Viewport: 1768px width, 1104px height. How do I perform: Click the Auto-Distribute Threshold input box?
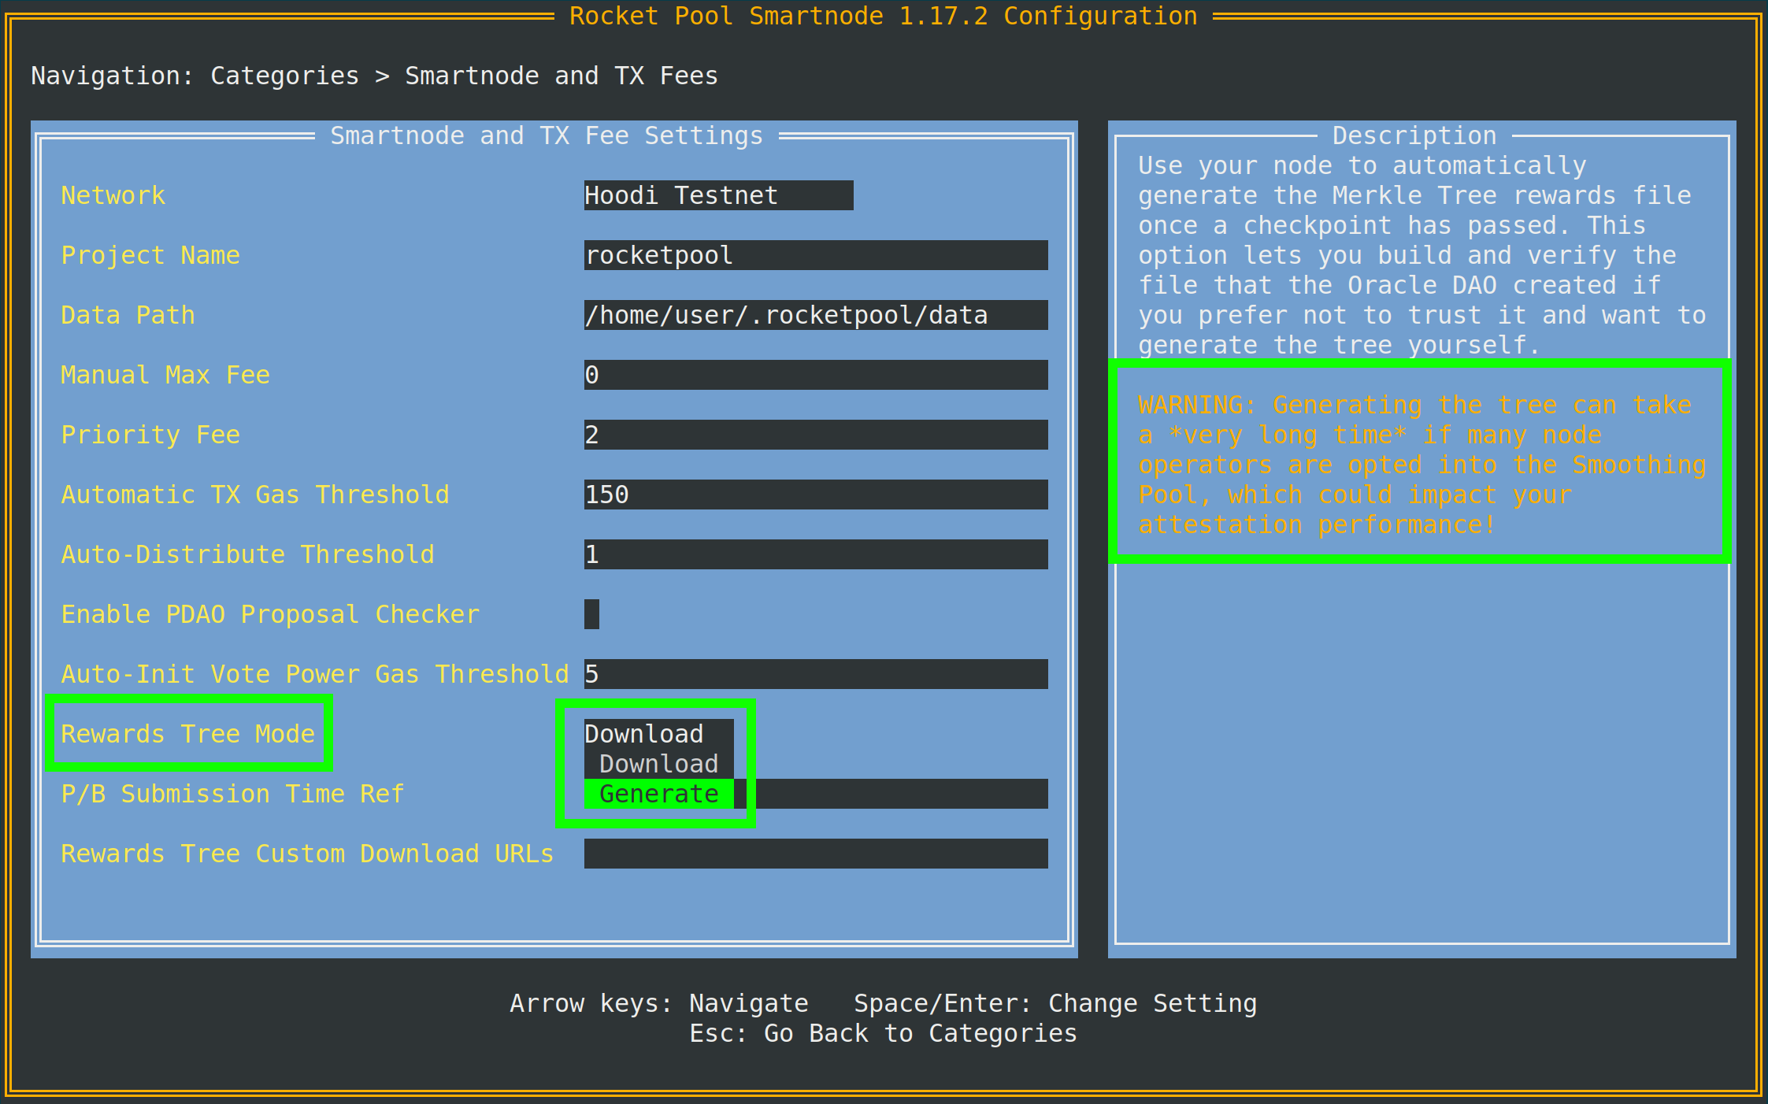click(x=815, y=554)
